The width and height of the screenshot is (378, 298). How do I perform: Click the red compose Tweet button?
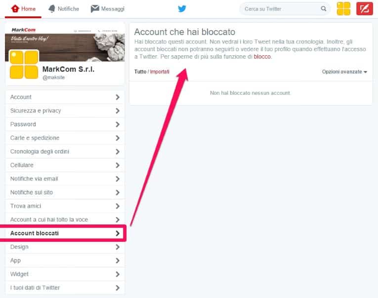(x=365, y=9)
